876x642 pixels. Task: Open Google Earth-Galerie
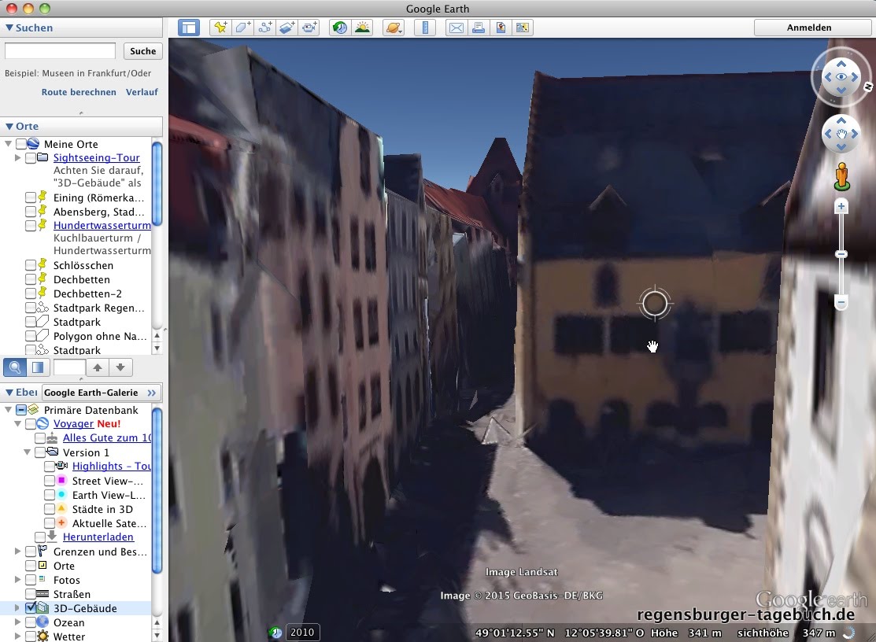pos(101,393)
